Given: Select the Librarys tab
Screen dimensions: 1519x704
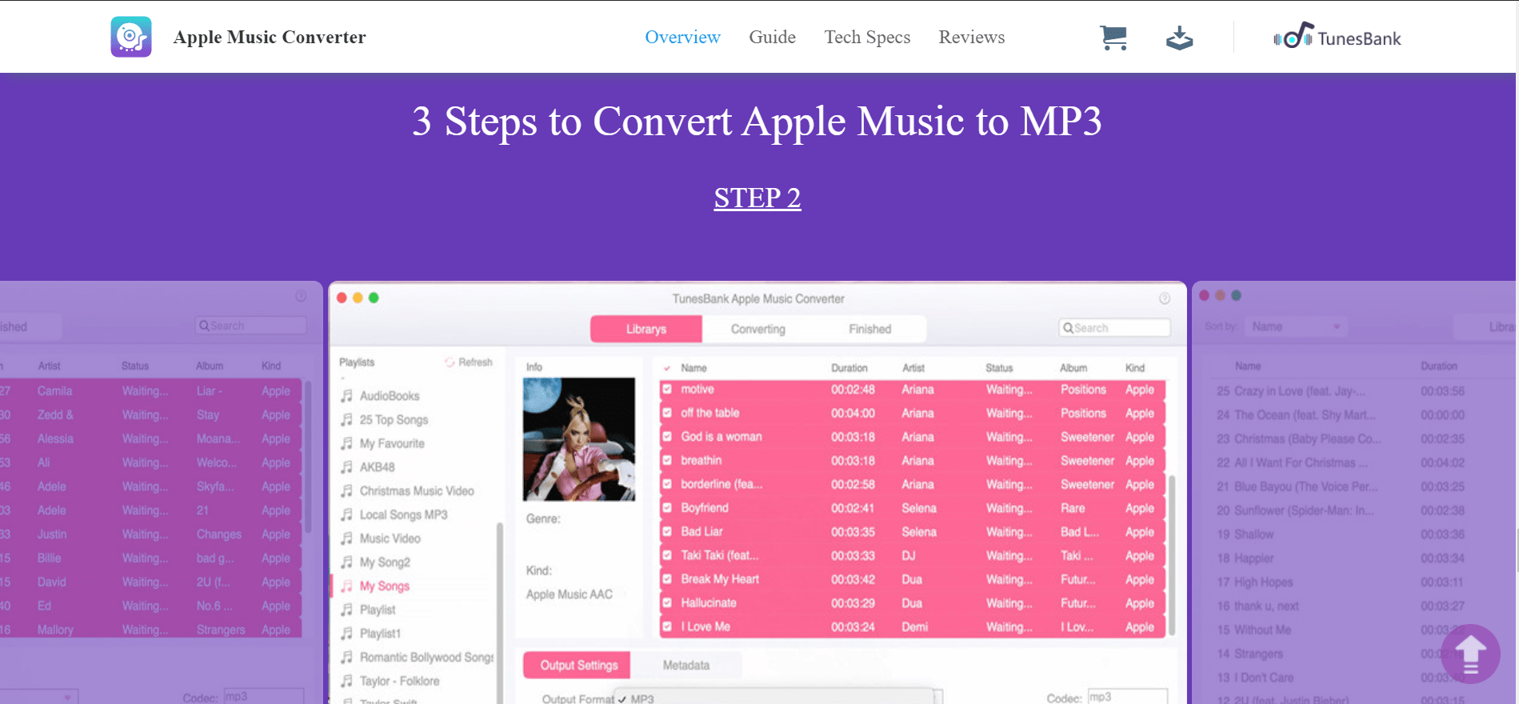Looking at the screenshot, I should tap(646, 329).
